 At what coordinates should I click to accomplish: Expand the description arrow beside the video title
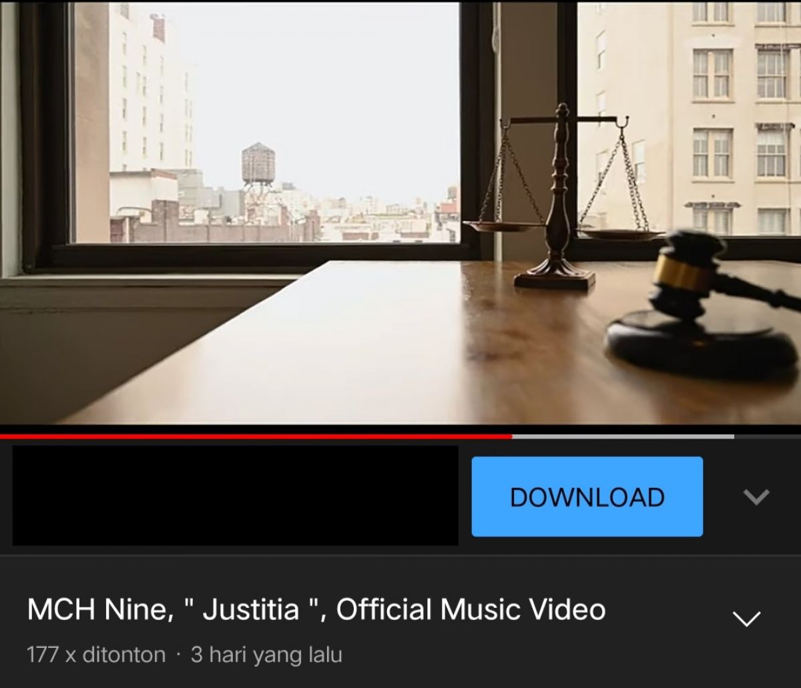pos(747,619)
